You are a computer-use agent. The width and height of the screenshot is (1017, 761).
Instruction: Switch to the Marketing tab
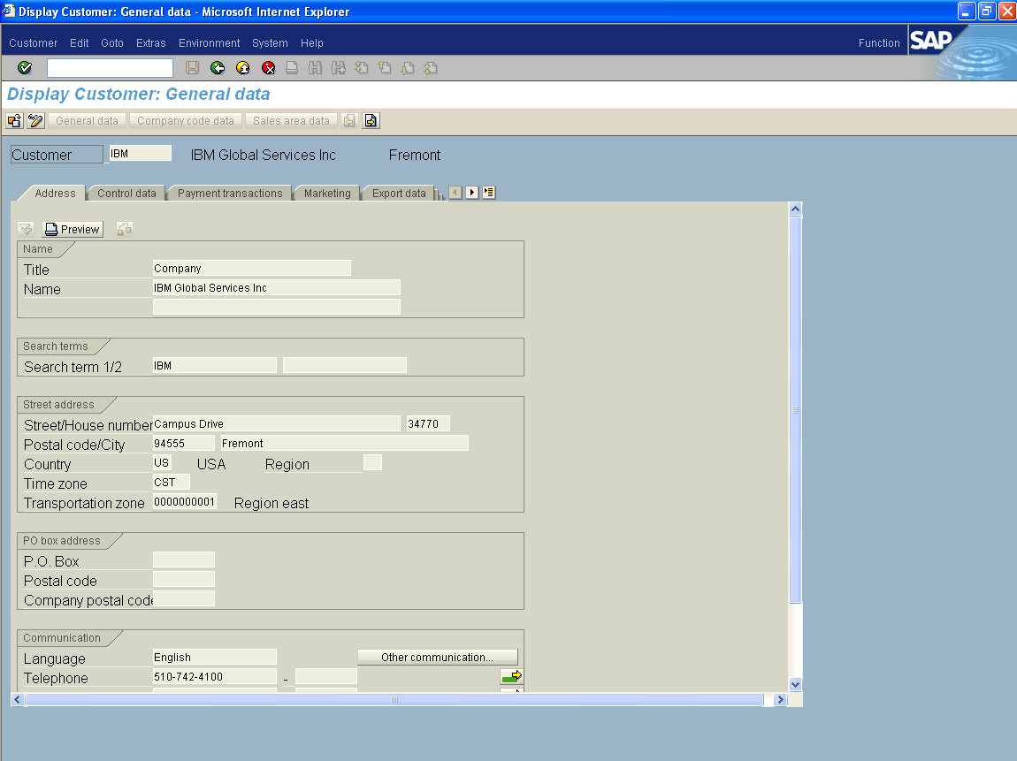[x=327, y=194]
